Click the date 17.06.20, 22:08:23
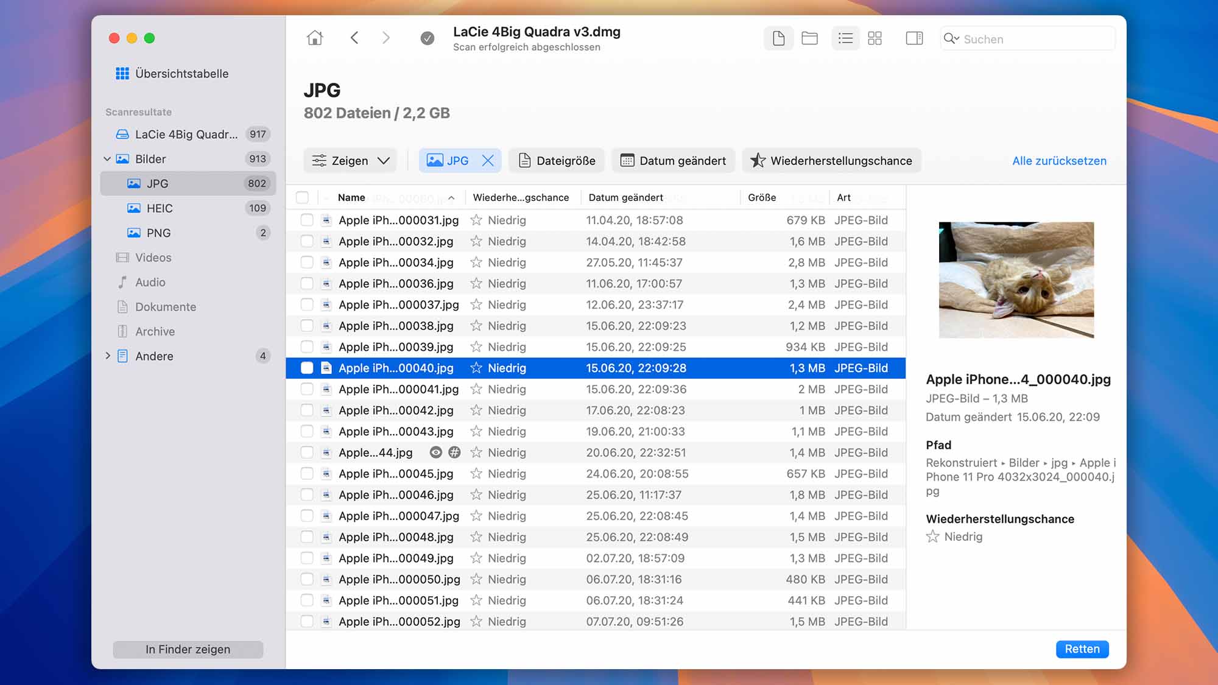 pyautogui.click(x=635, y=410)
